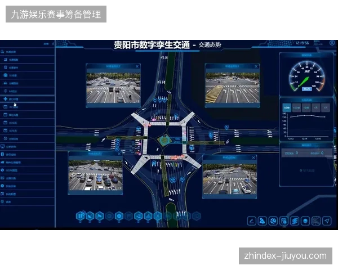Open the lower-left camera video feed with taxis
The height and width of the screenshot is (270, 338).
[96, 175]
